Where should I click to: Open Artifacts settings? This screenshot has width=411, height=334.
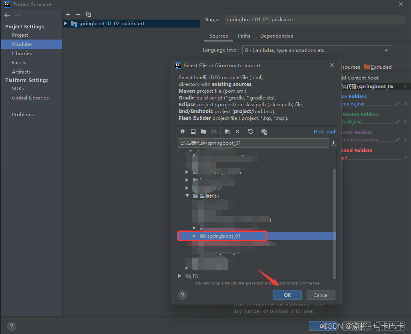point(21,72)
